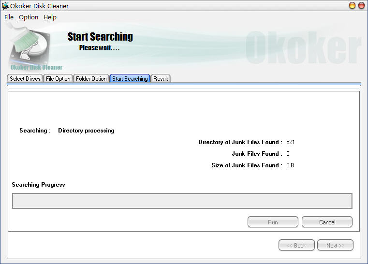Click the Searching Progress bar

point(182,201)
